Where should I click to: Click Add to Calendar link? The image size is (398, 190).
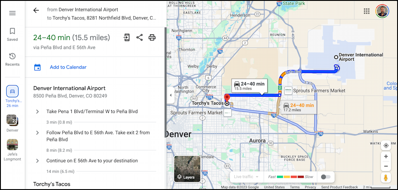point(68,67)
